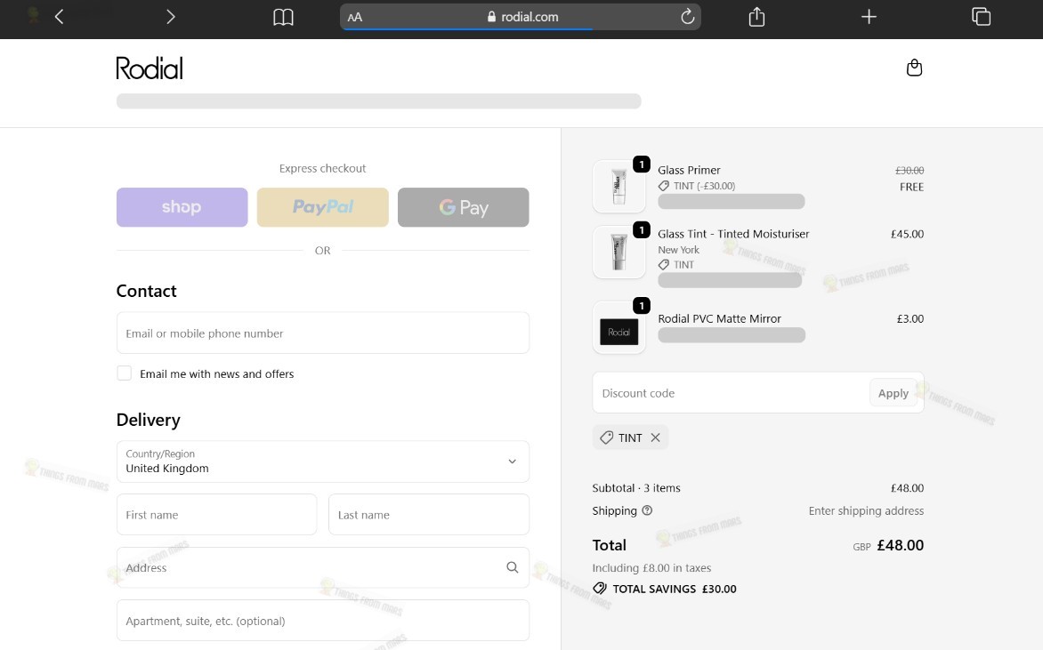Viewport: 1043px width, 650px height.
Task: Click the 'Subtotal · 3 items' label
Action: click(x=636, y=488)
